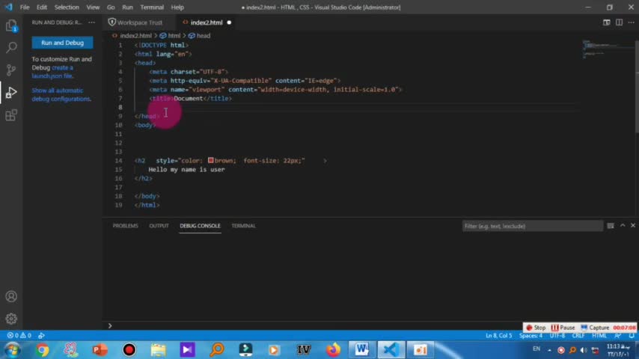The height and width of the screenshot is (359, 639).
Task: Open the Manage gear icon
Action: click(x=11, y=319)
